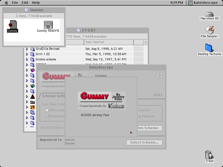This screenshot has height=167, width=223.
Task: Click the Kaleidoscope icon in the application menu
Action: coord(190,3)
